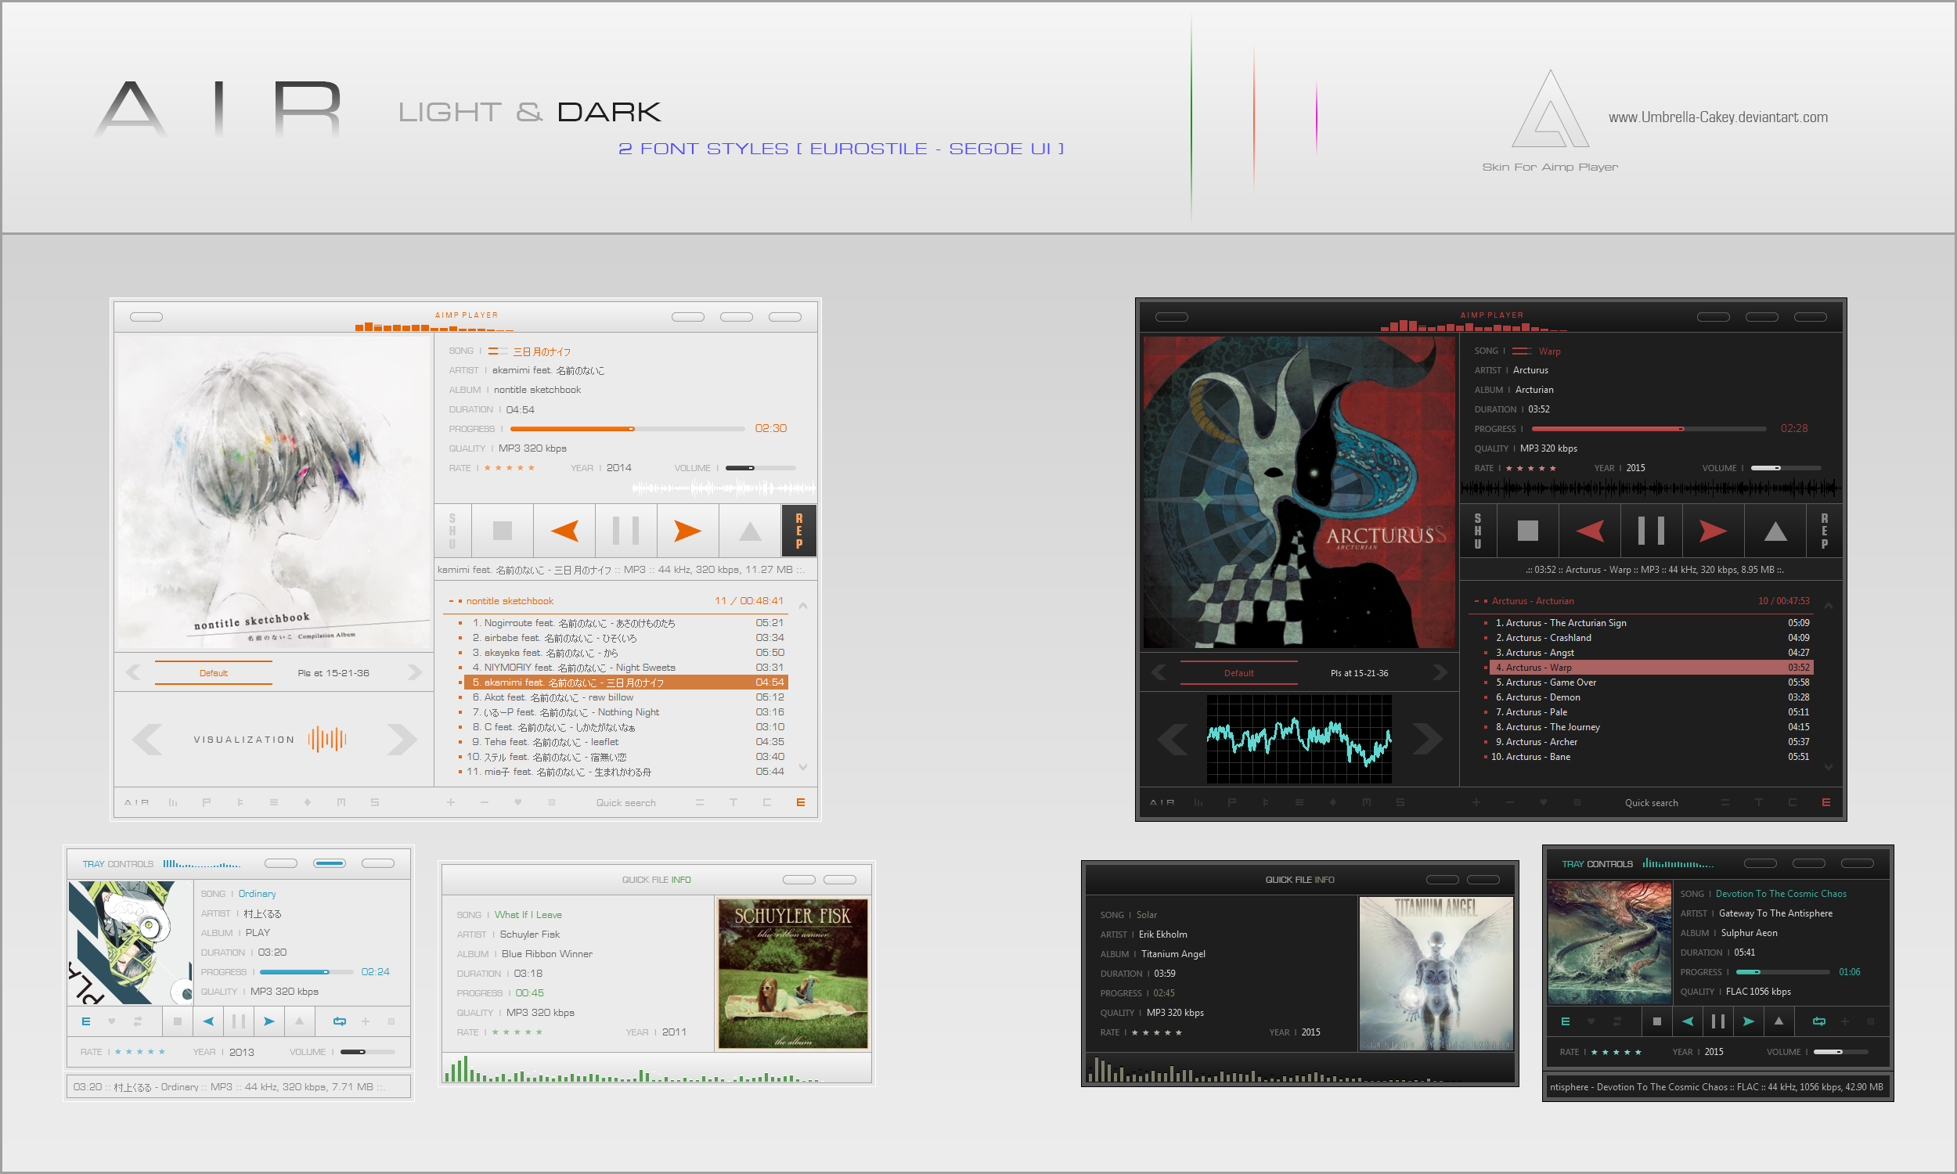Click the plus add-files icon in light player footer

pyautogui.click(x=451, y=802)
